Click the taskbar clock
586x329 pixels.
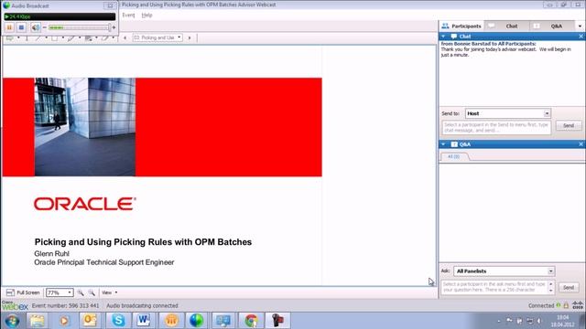click(562, 321)
